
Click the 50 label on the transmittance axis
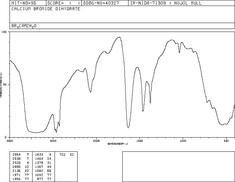tap(5, 85)
